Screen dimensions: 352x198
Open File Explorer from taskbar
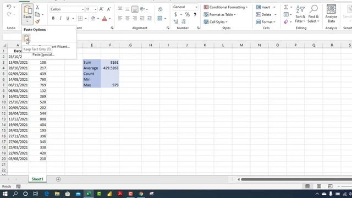tap(57, 194)
